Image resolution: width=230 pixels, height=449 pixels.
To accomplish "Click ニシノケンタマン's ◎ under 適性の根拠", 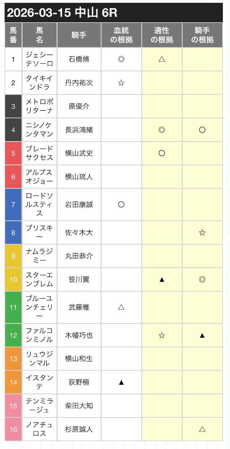I will (162, 130).
